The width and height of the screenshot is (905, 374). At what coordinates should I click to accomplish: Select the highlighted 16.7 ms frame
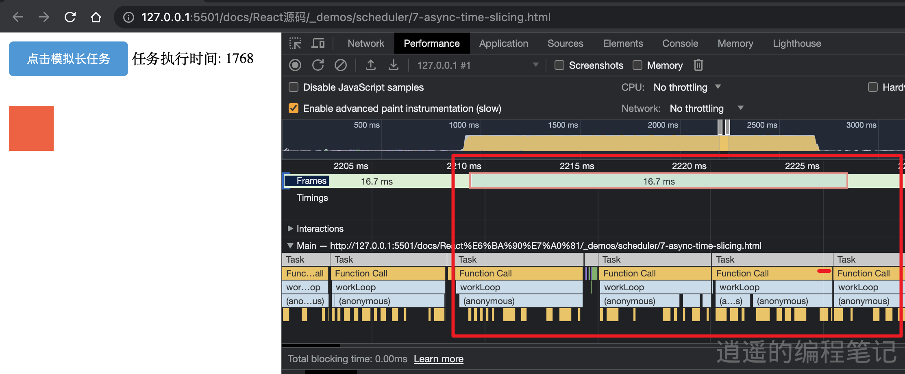click(x=659, y=181)
